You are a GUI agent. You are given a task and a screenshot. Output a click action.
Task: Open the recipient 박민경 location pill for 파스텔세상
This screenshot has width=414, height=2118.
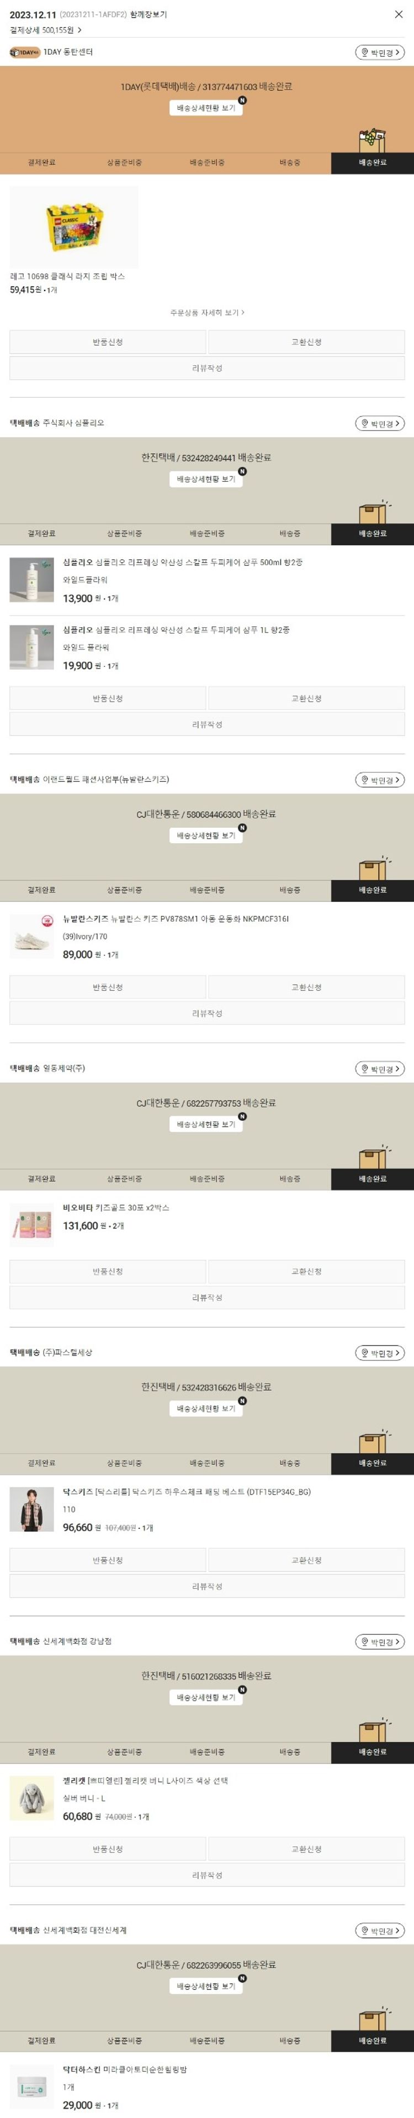tap(380, 1353)
